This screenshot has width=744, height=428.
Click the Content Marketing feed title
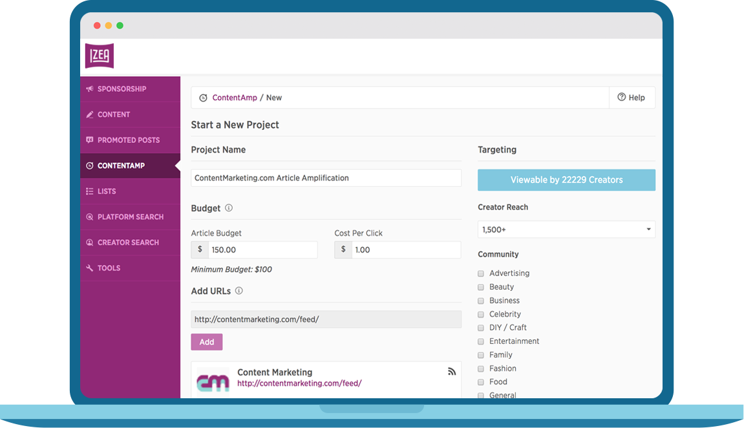(x=275, y=372)
